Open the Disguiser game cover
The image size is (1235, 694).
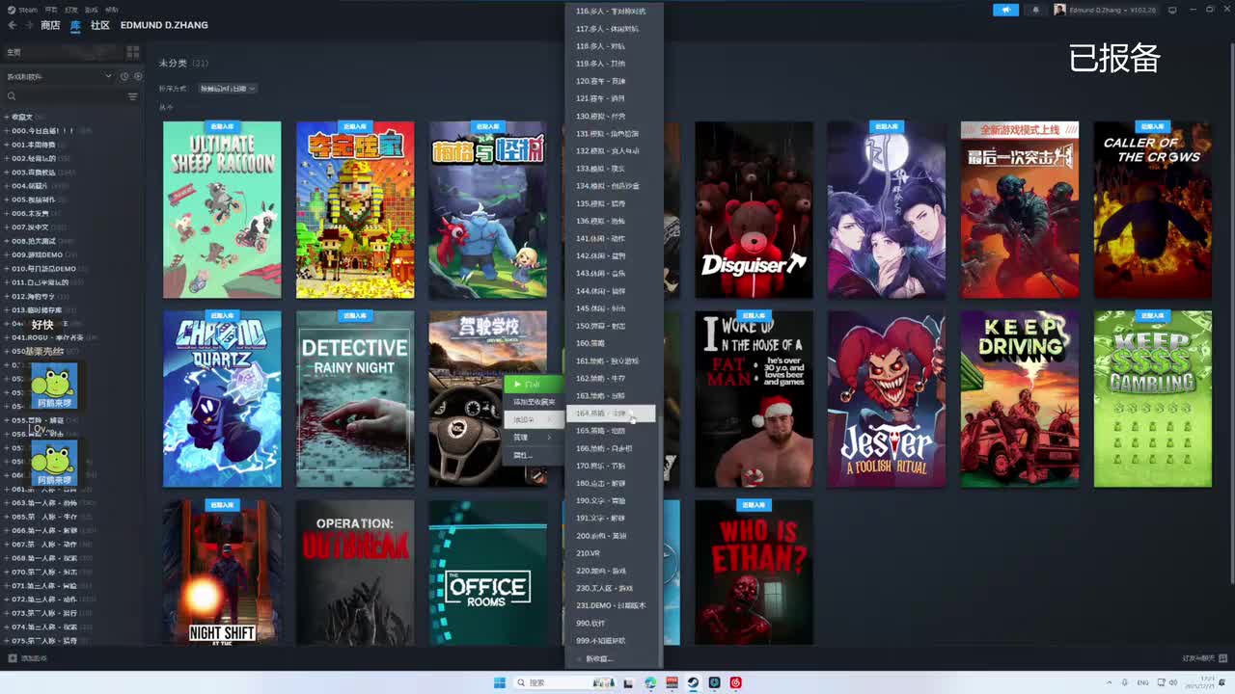coord(754,210)
